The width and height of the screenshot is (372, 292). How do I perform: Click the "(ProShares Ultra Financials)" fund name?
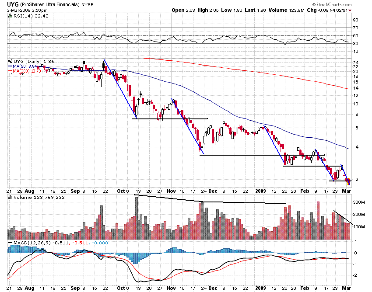(x=49, y=4)
